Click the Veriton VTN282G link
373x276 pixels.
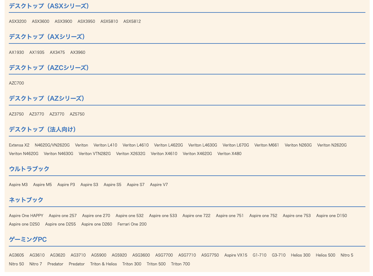pos(95,154)
